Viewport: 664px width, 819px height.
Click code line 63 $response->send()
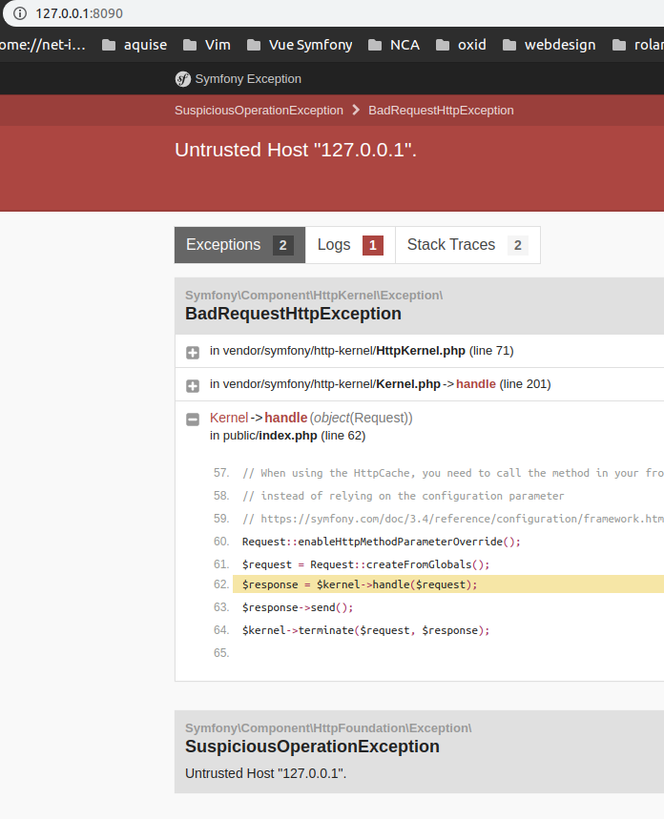click(x=298, y=607)
